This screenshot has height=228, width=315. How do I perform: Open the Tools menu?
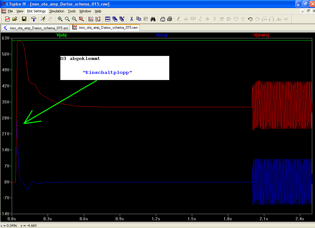point(72,11)
